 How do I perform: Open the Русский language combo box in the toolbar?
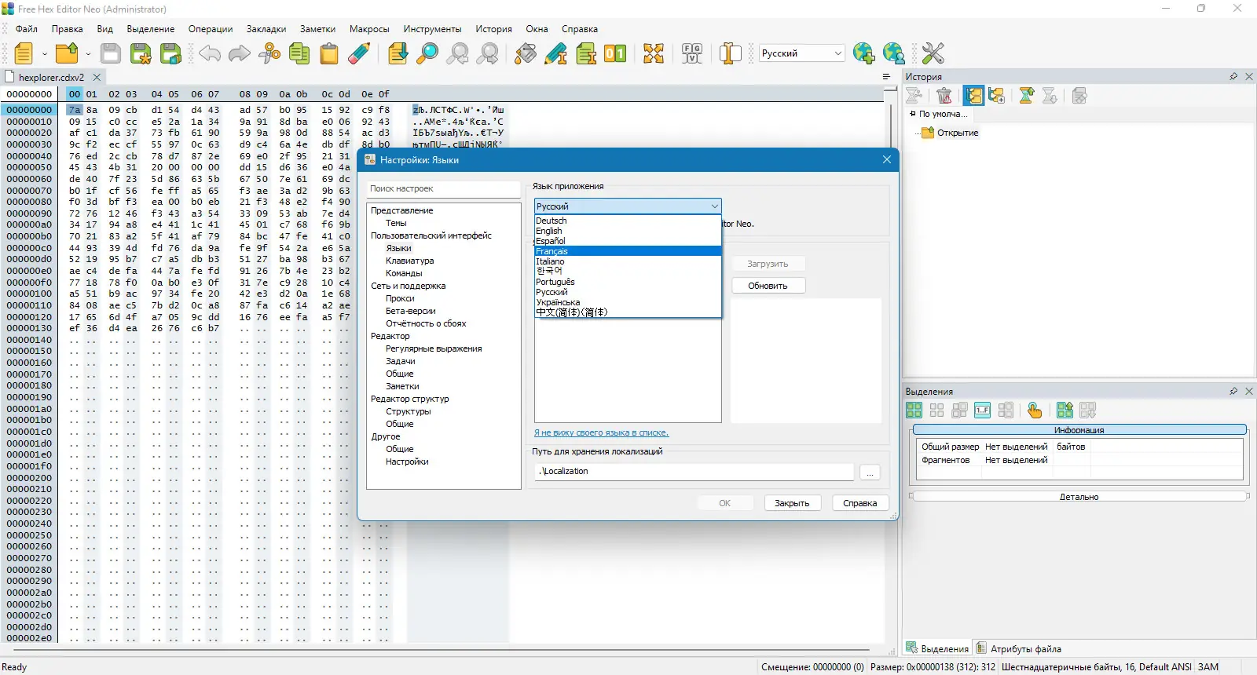(801, 53)
